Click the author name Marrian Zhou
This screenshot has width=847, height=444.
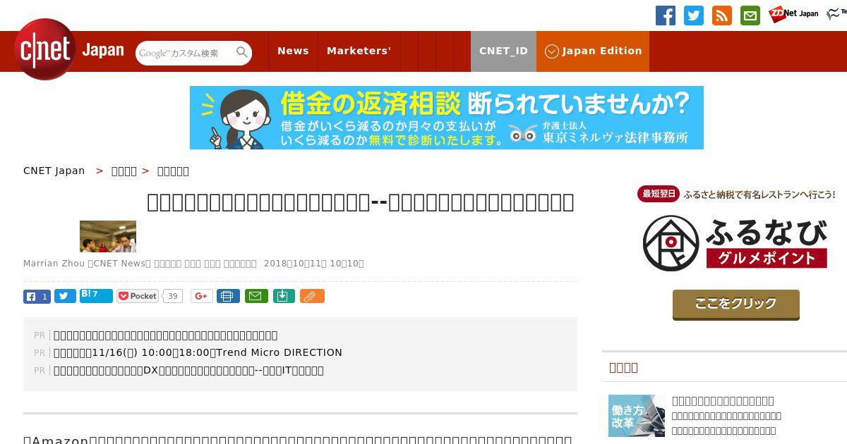[x=54, y=264]
